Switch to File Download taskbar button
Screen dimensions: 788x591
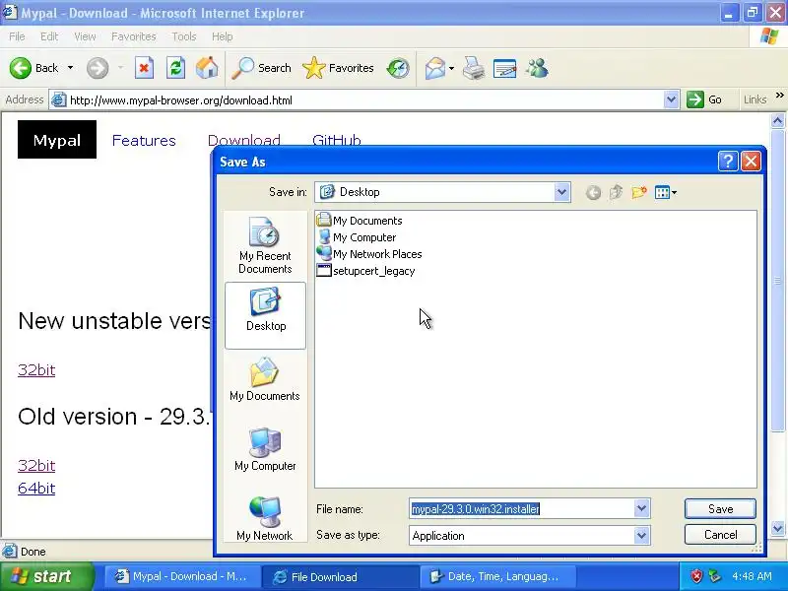340,576
